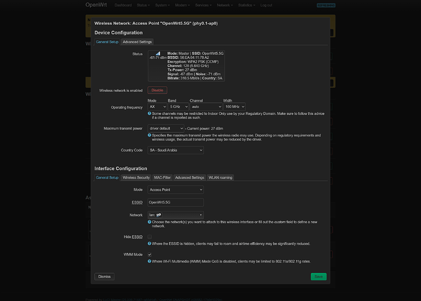Open the Network lan selector dropdown
The height and width of the screenshot is (301, 421).
(176, 215)
